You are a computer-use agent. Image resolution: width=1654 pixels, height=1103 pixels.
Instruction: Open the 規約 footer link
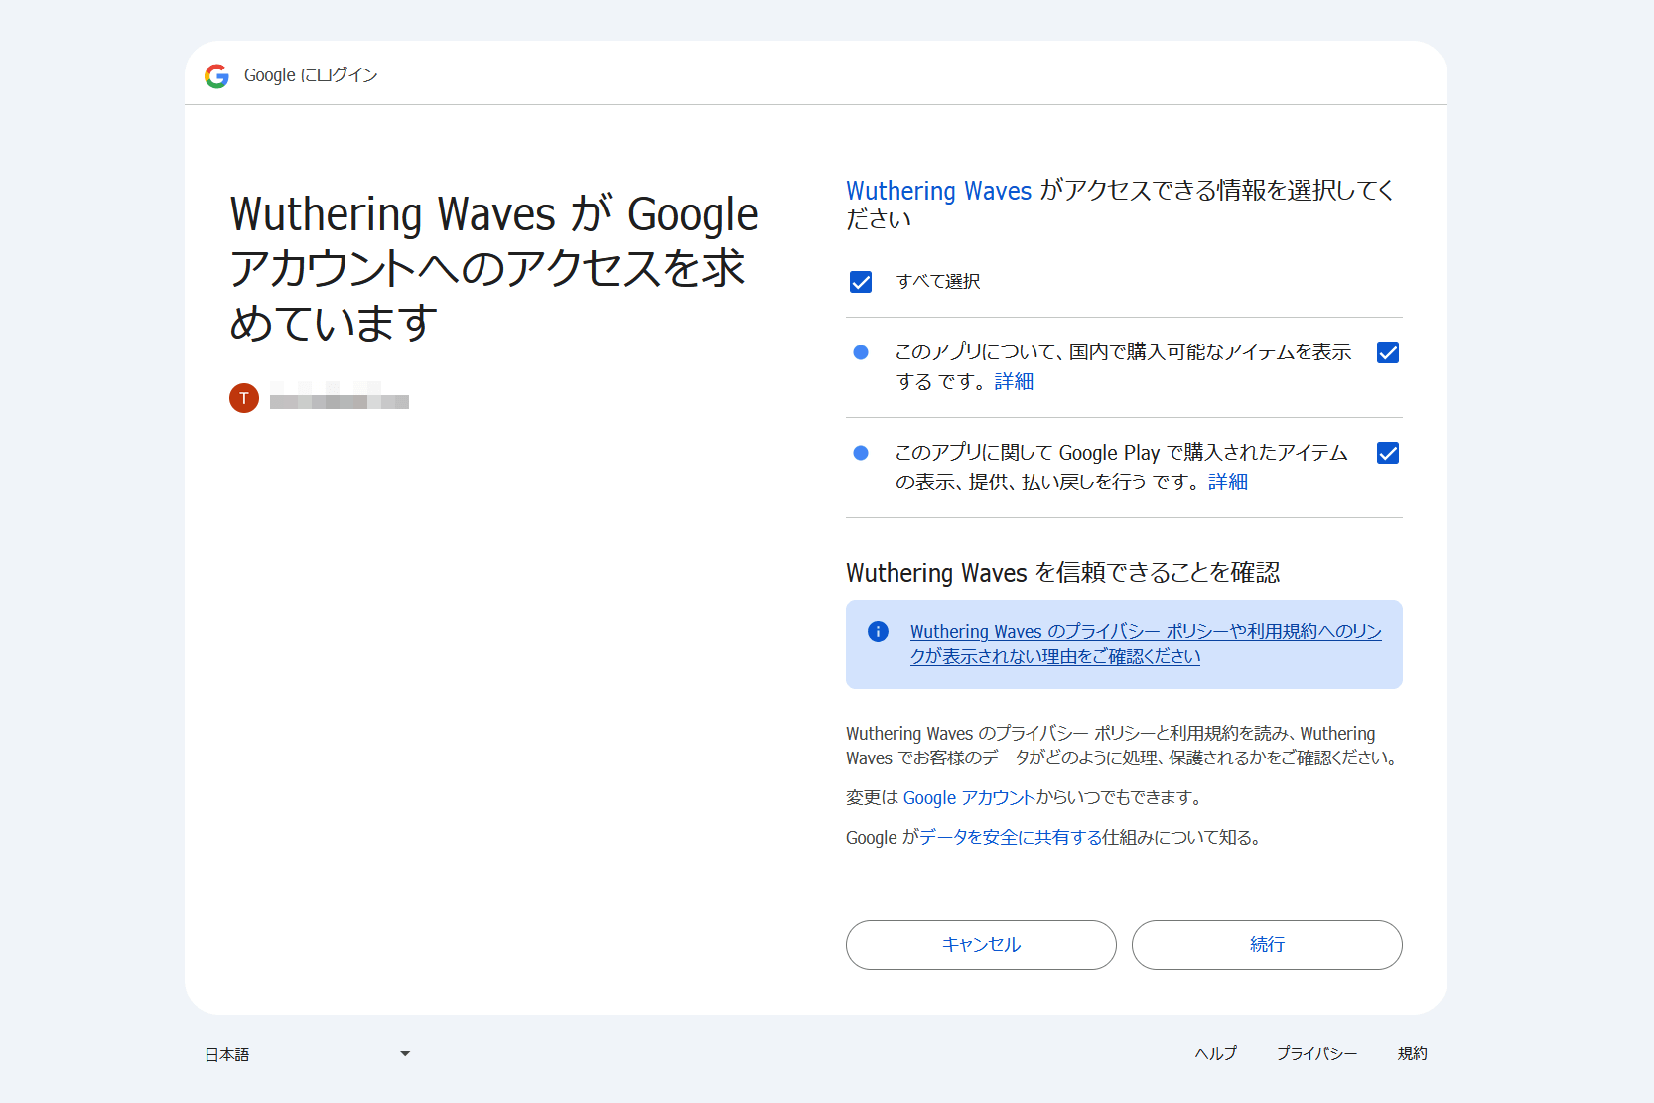[x=1412, y=1054]
